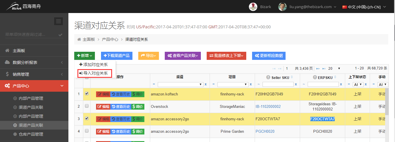Open first 内部产品管理 sidebar item
This screenshot has height=142, width=395.
pos(31,98)
